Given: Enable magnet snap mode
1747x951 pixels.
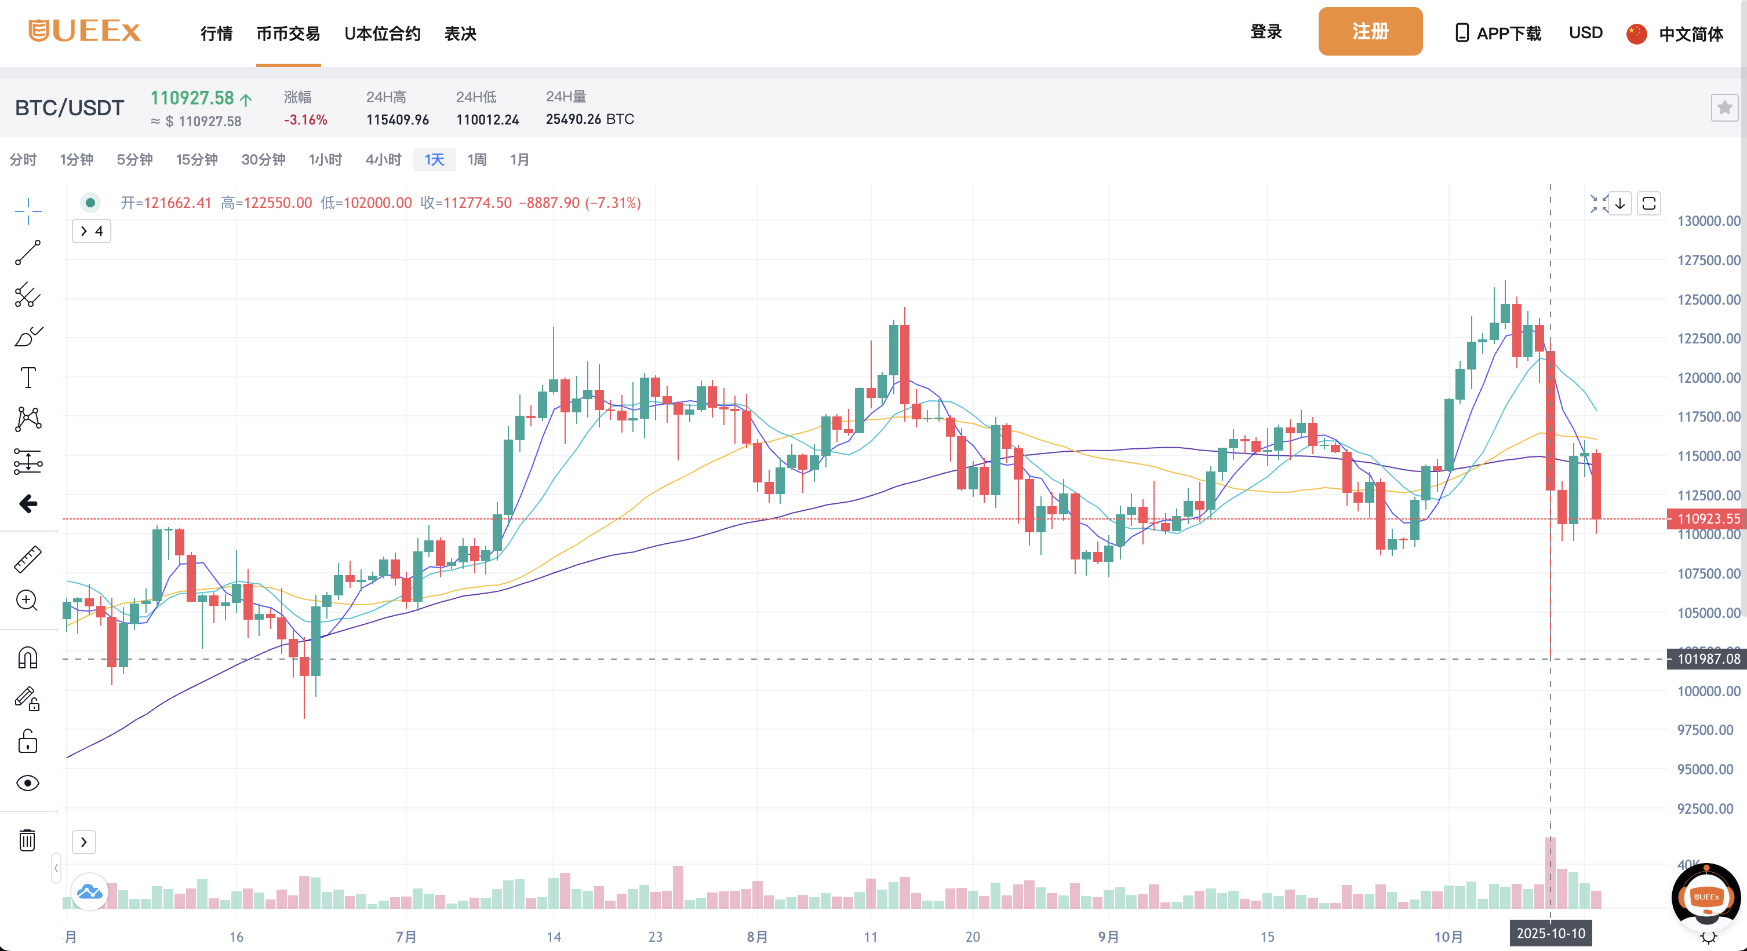Looking at the screenshot, I should point(27,657).
